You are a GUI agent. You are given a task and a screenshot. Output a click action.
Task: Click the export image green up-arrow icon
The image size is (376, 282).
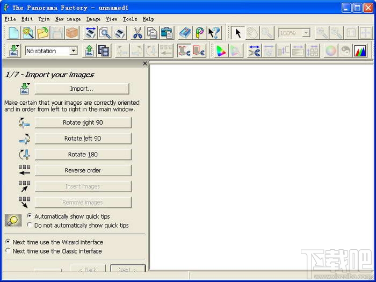tap(89, 50)
